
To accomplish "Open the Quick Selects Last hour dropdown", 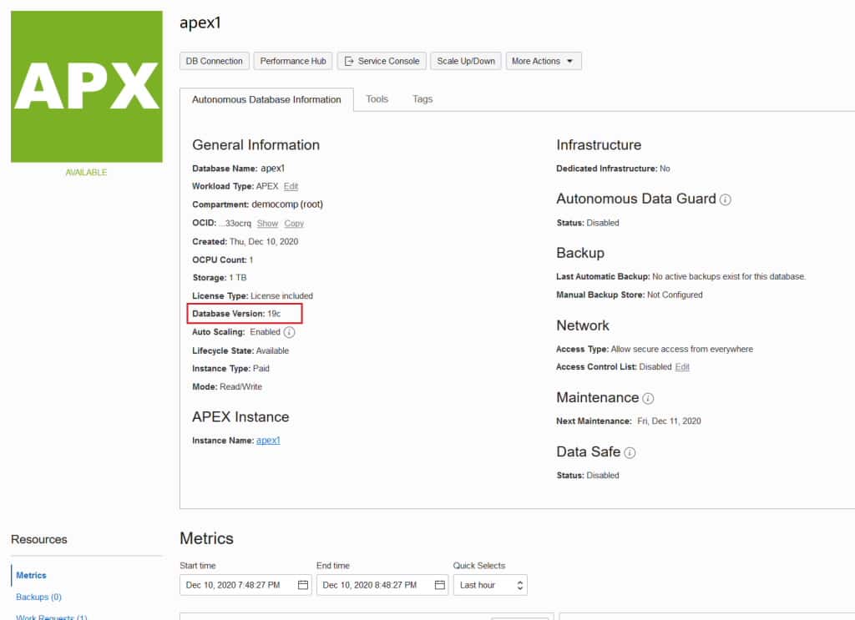I will 490,585.
